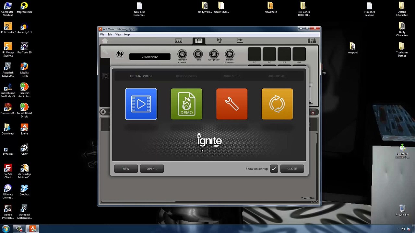Screen dimensions: 415x233
Task: Click the CLOSE button in welcome dialog
Action: point(292,169)
